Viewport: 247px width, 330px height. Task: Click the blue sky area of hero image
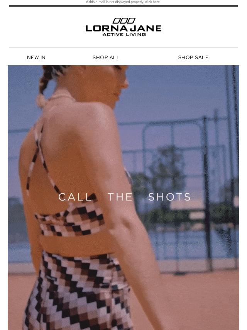[179, 90]
